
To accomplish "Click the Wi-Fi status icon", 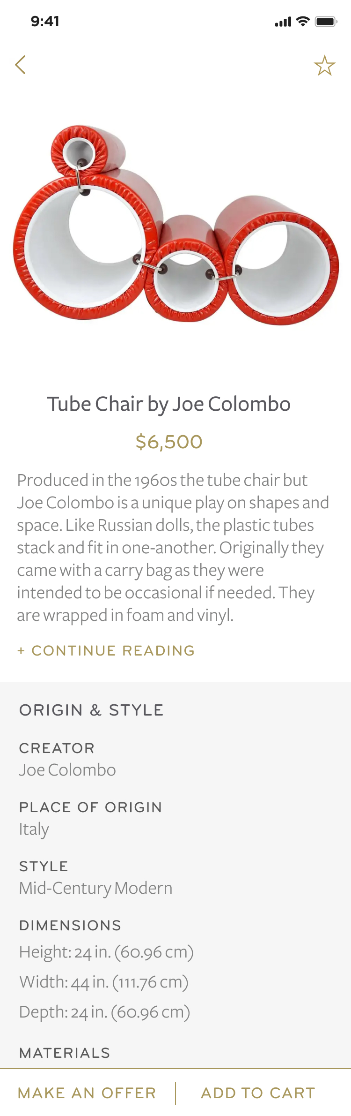I will [303, 21].
